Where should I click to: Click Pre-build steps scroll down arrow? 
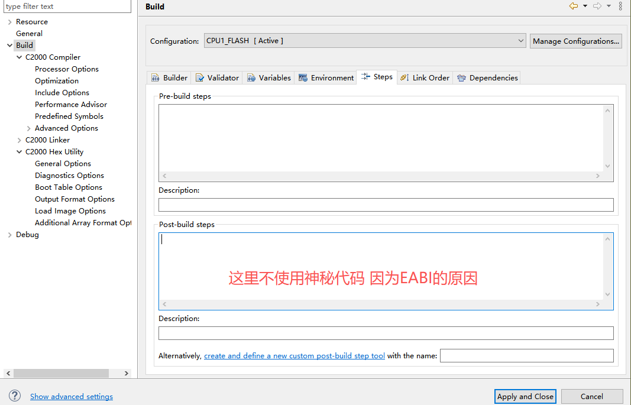click(x=608, y=166)
